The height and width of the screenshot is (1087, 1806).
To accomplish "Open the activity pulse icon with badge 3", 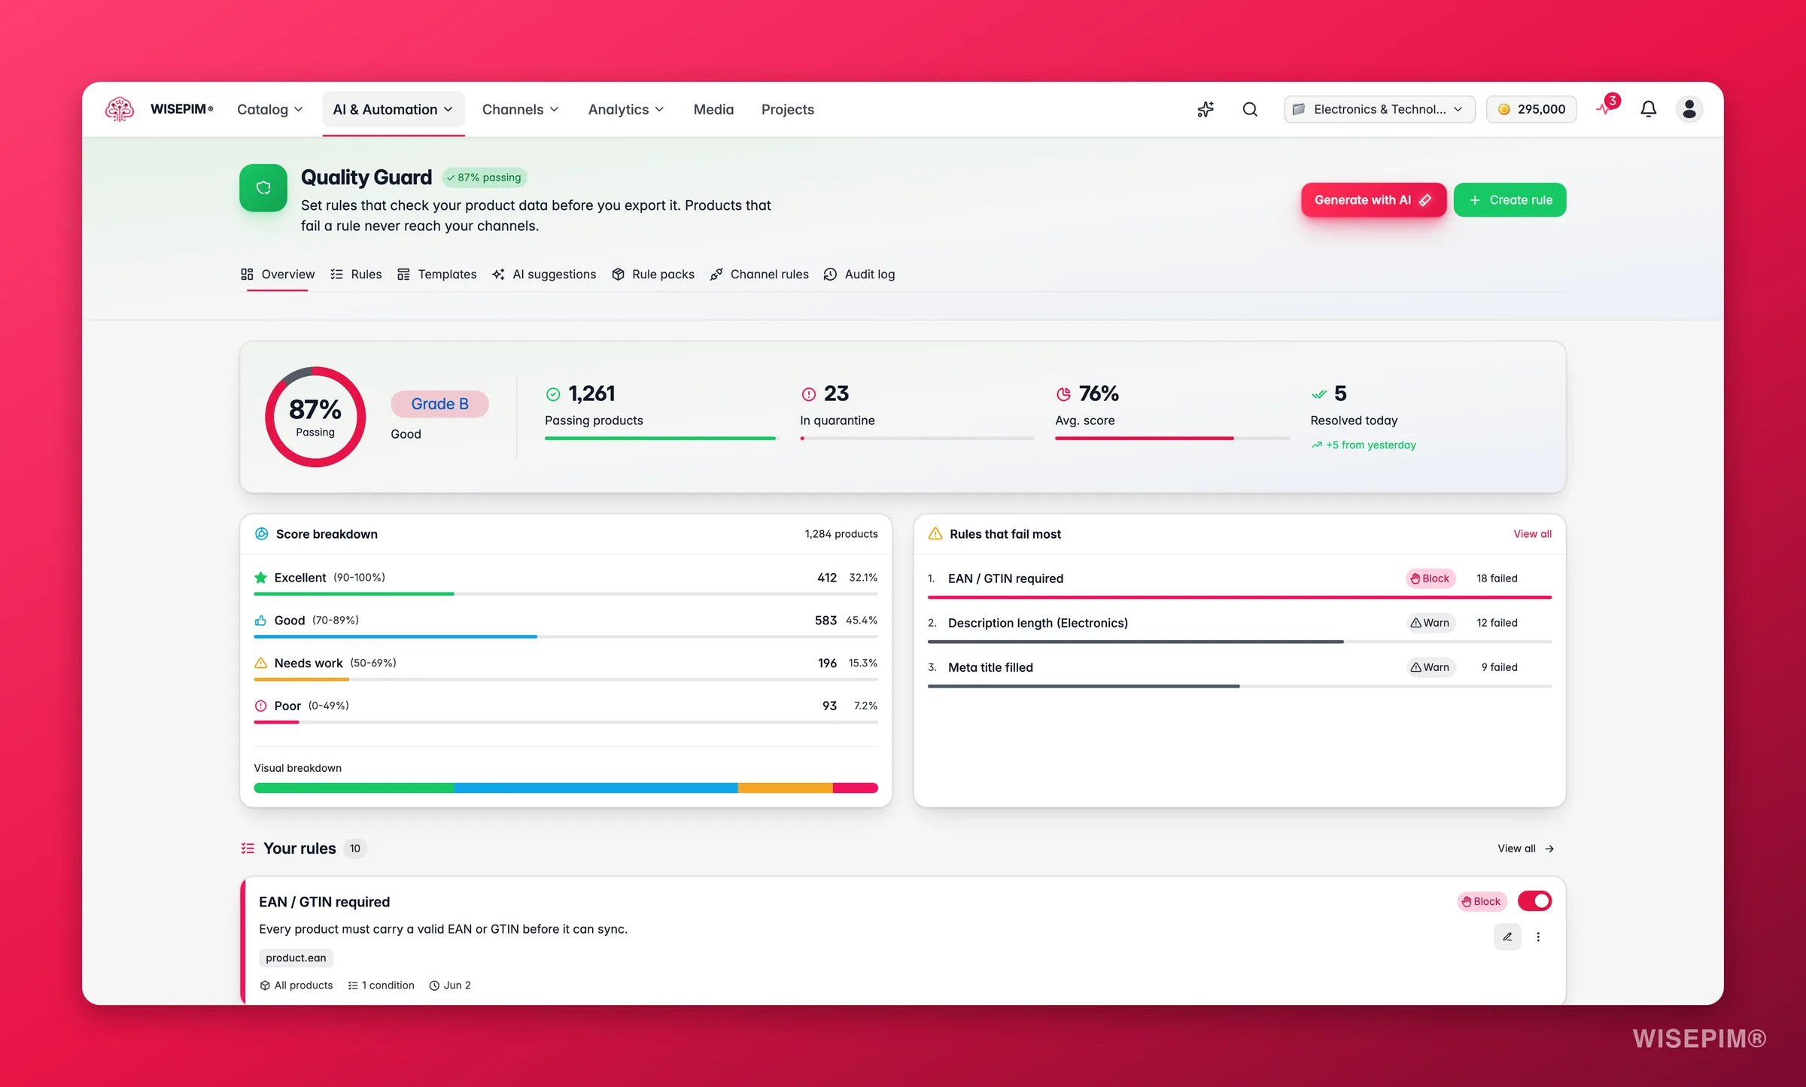I will point(1607,107).
